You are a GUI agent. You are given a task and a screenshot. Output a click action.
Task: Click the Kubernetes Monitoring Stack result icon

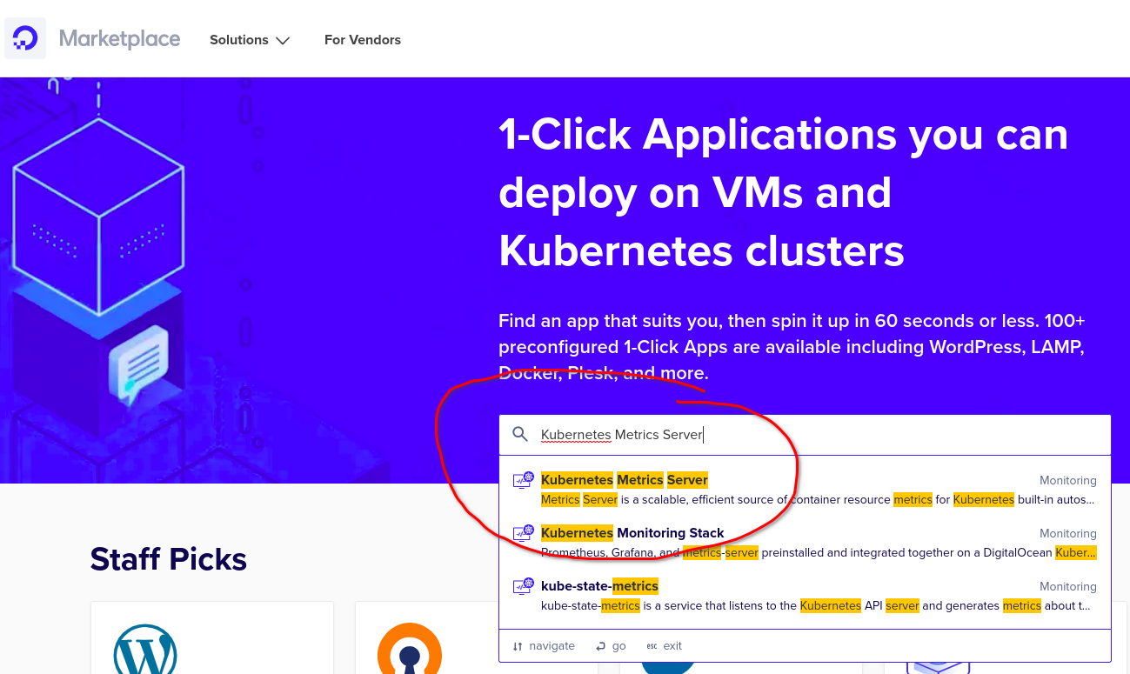coord(523,533)
